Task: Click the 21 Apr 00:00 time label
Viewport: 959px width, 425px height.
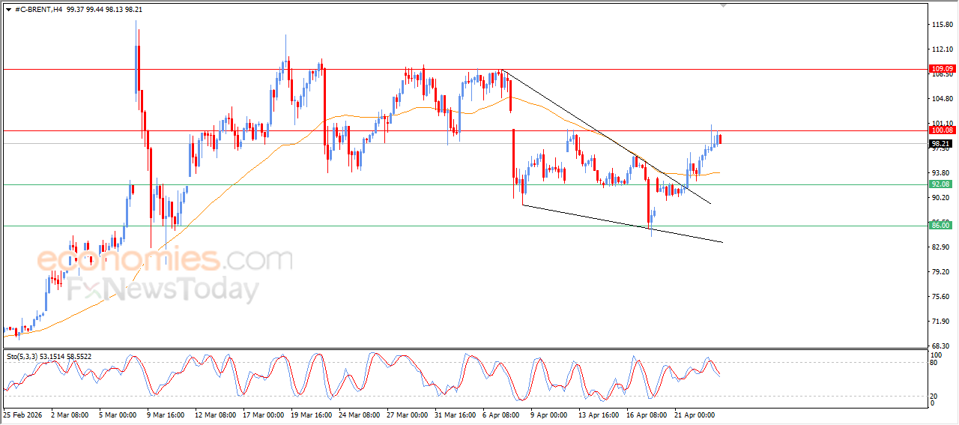Action: [x=693, y=414]
